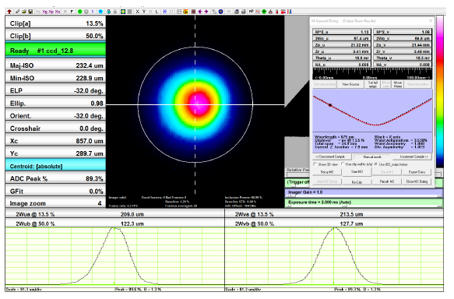Select the Use clip widths radio button
Screen dimensions: 454x299
point(343,164)
